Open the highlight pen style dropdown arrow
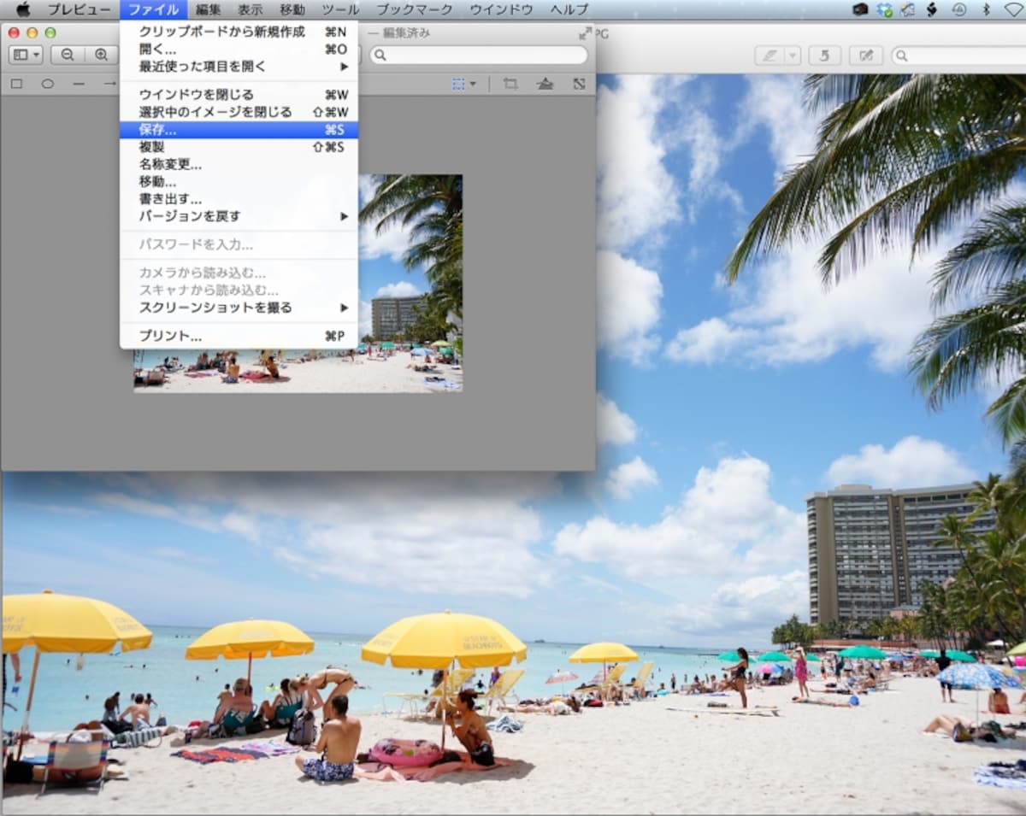Viewport: 1026px width, 816px height. point(793,56)
